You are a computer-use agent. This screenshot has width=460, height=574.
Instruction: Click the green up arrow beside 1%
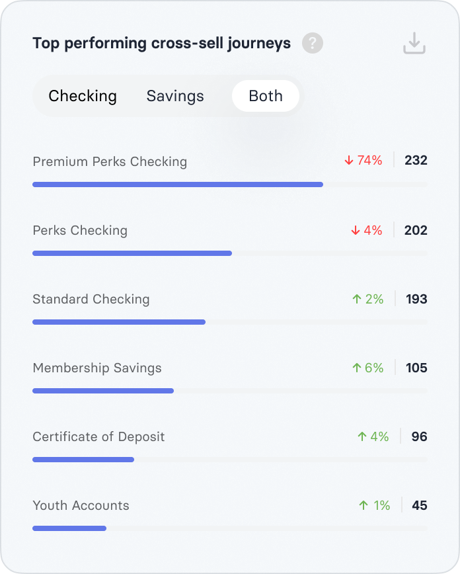click(x=363, y=505)
